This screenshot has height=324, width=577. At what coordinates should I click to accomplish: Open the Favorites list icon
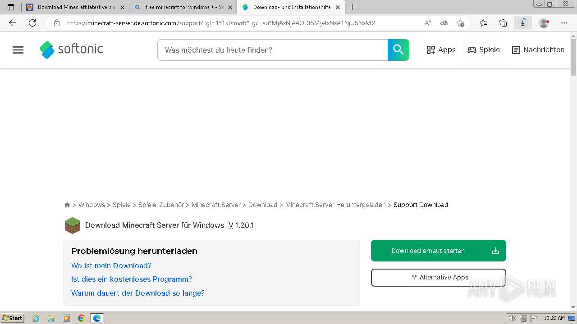[483, 23]
